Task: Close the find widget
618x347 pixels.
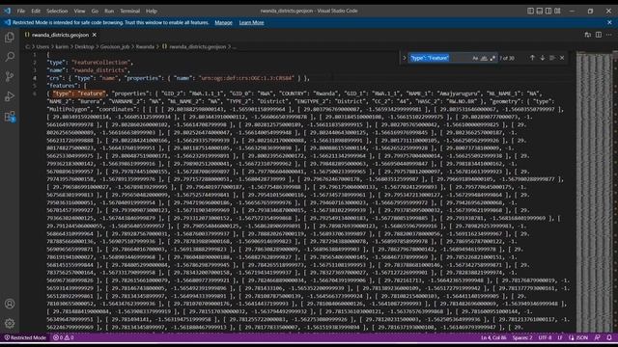Action: tap(562, 58)
